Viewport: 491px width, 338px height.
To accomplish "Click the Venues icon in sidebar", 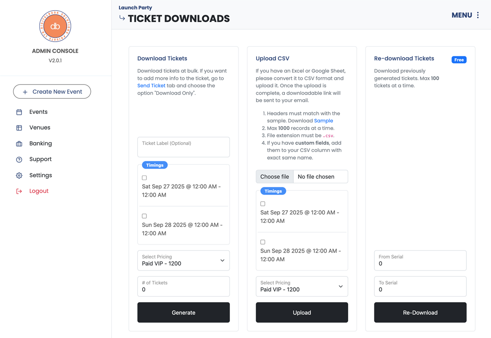I will 19,128.
